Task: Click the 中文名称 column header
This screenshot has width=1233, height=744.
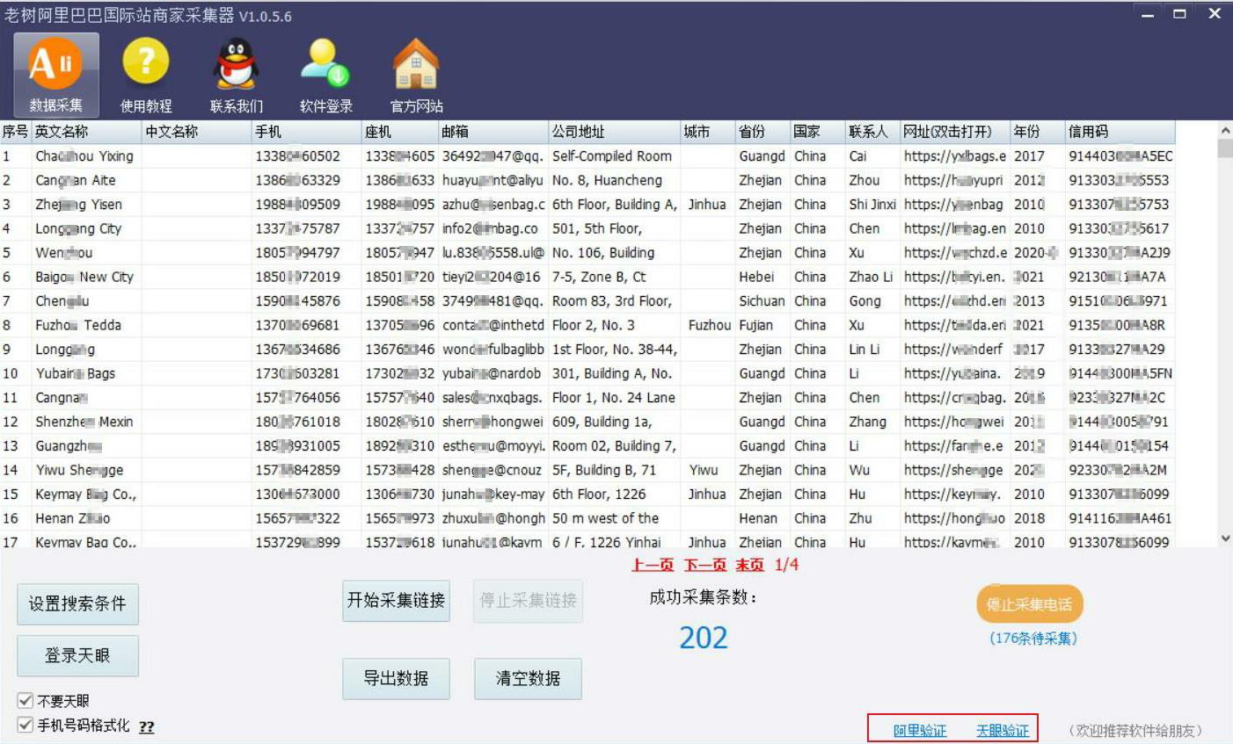Action: pyautogui.click(x=197, y=132)
